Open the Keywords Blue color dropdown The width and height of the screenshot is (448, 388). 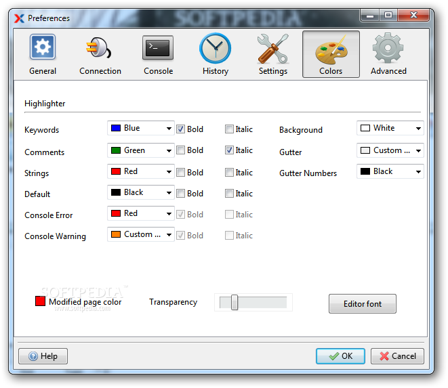141,128
